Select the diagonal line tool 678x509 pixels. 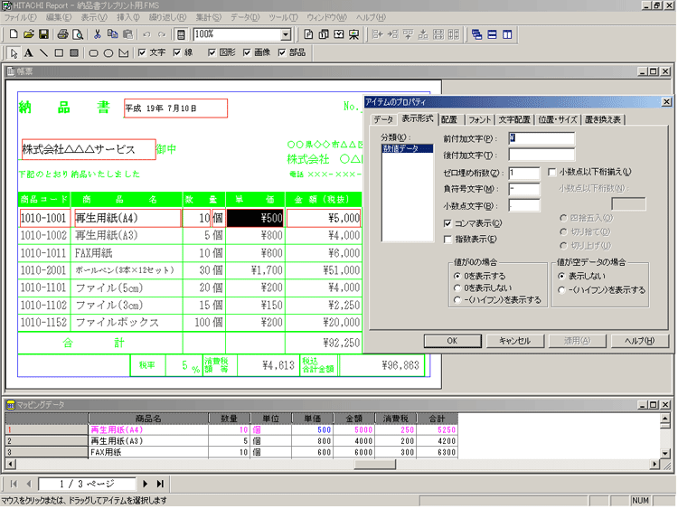pyautogui.click(x=43, y=52)
